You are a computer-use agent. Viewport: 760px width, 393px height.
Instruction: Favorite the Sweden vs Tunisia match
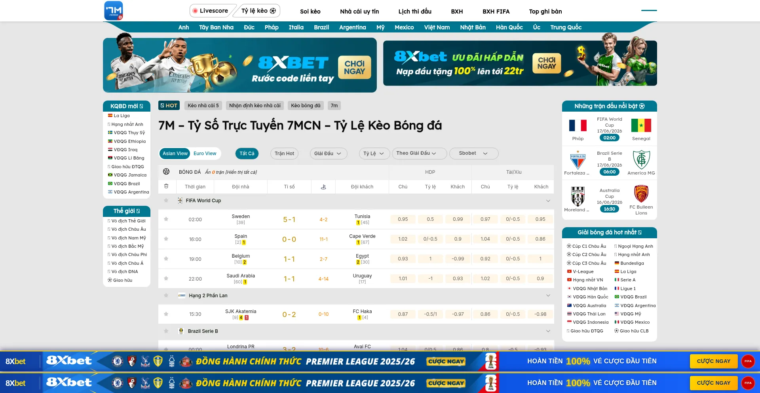click(x=166, y=219)
